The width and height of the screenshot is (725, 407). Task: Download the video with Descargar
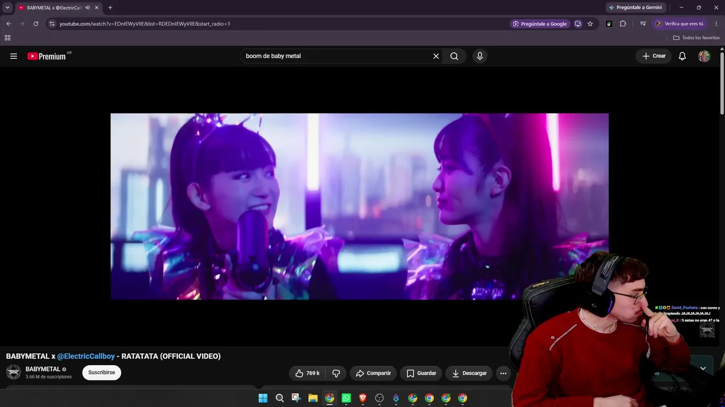click(469, 373)
